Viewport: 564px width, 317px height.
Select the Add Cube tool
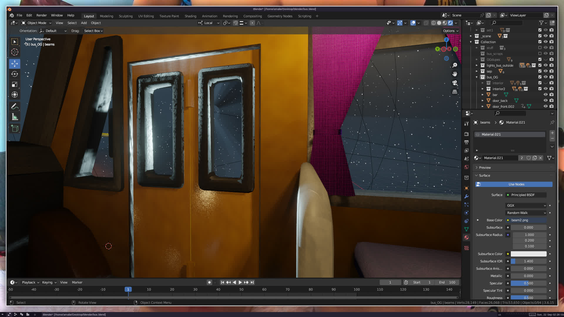(15, 128)
